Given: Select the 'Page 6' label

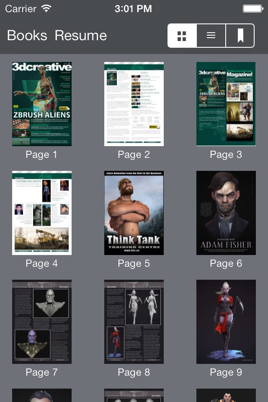Looking at the screenshot, I should pos(226,263).
